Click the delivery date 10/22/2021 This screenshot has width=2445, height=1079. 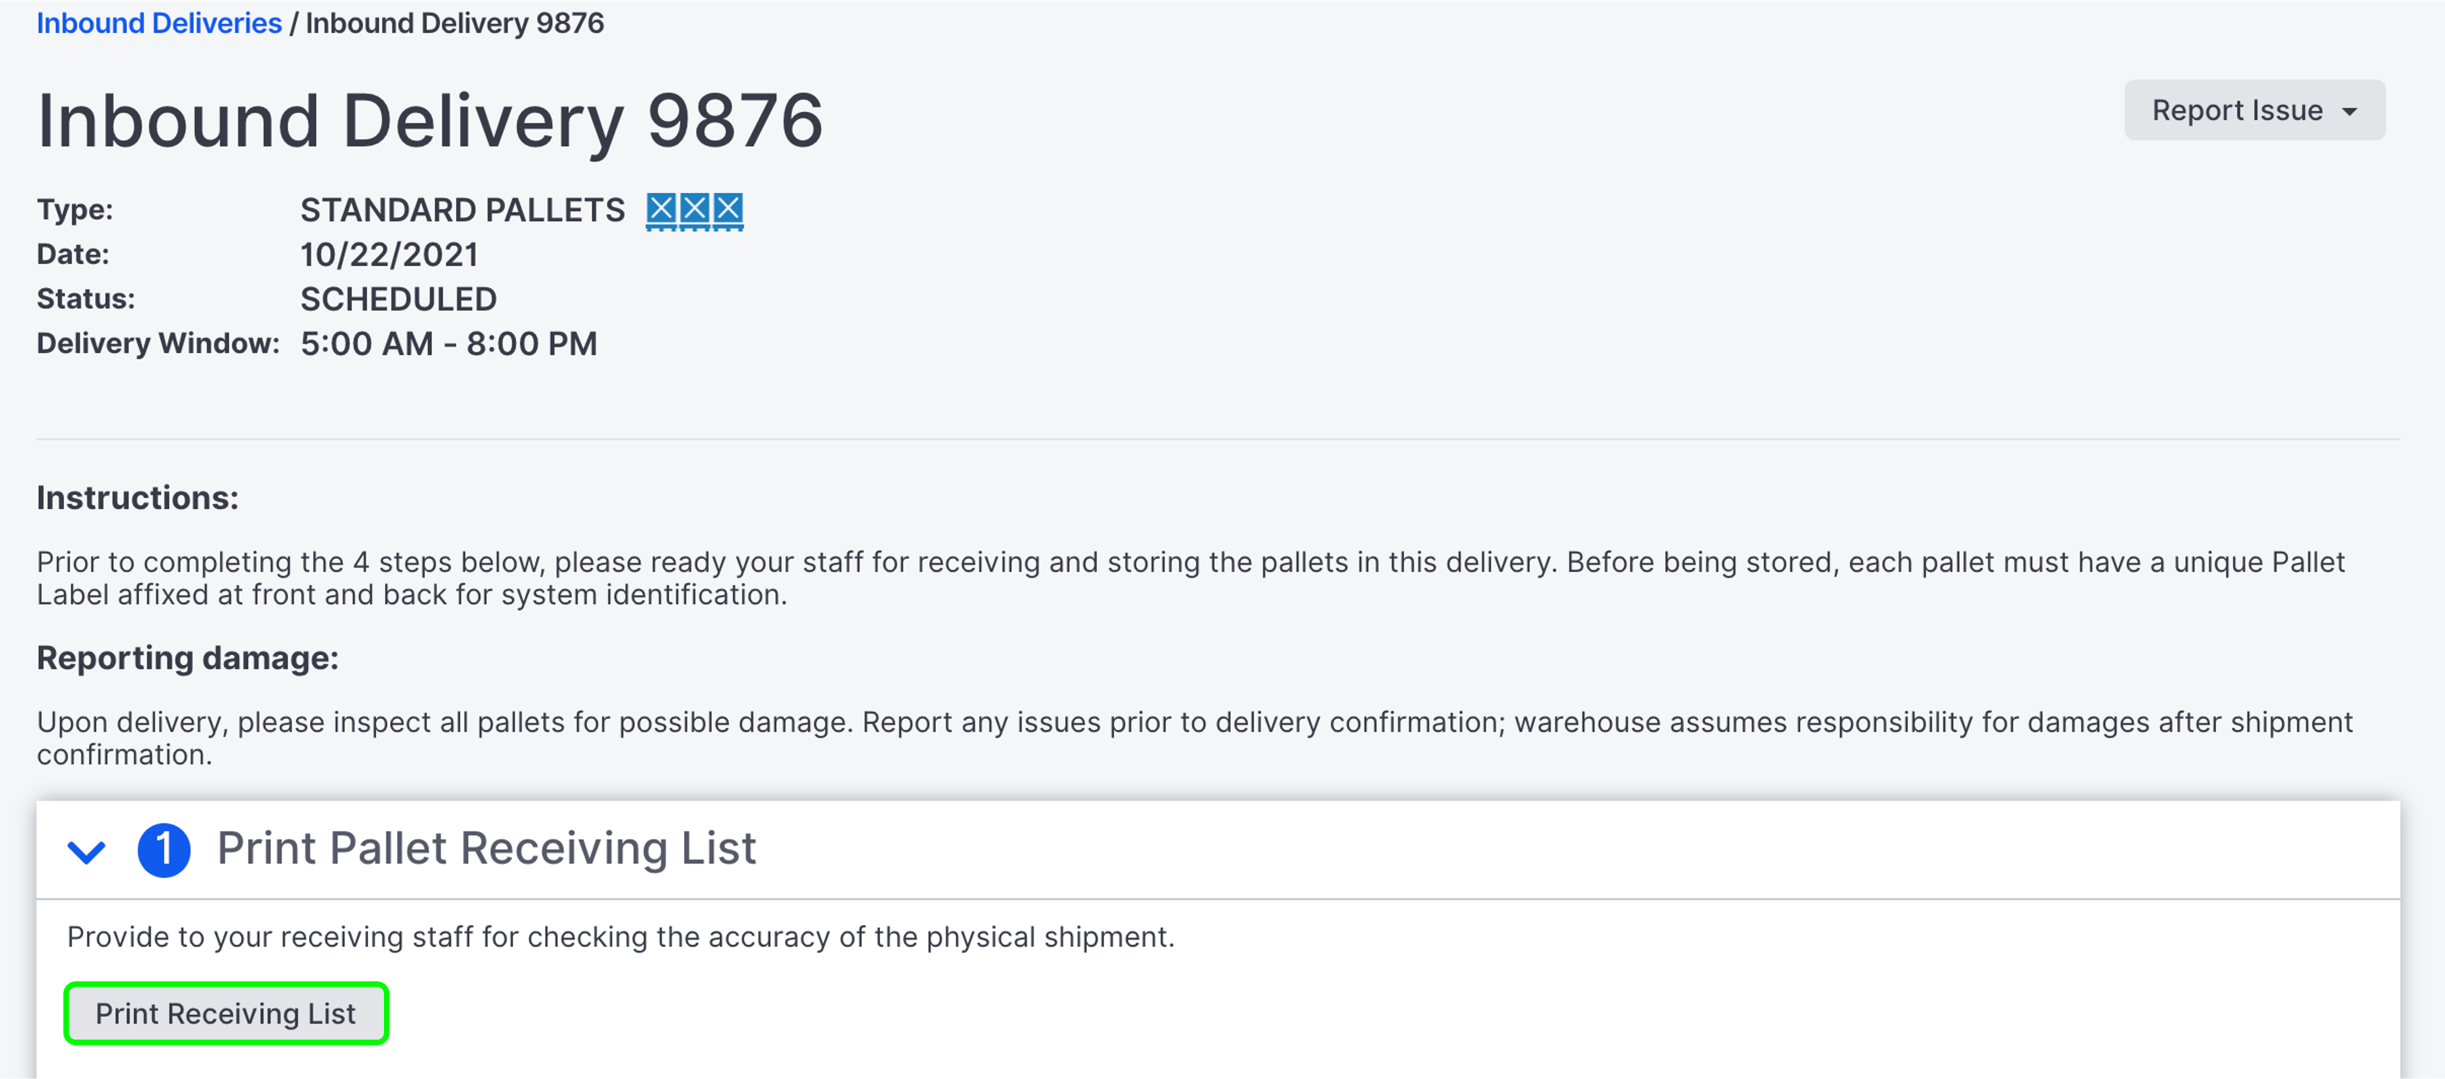pyautogui.click(x=389, y=254)
